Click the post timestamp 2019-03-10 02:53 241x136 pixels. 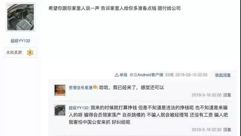coord(191,75)
